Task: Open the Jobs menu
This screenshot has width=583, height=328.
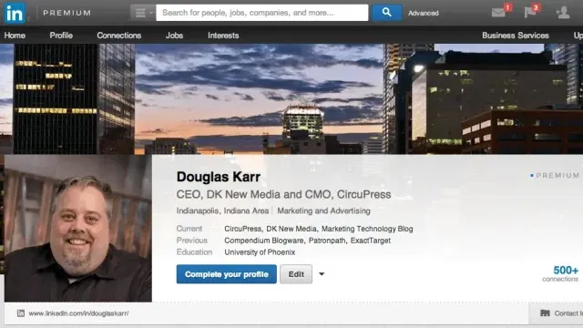Action: 174,36
